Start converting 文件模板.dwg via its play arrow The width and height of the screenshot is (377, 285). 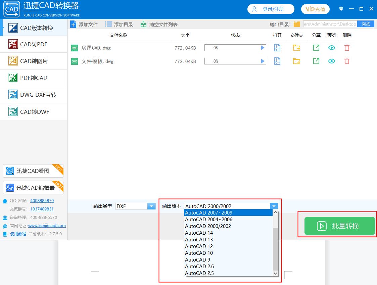click(x=263, y=61)
